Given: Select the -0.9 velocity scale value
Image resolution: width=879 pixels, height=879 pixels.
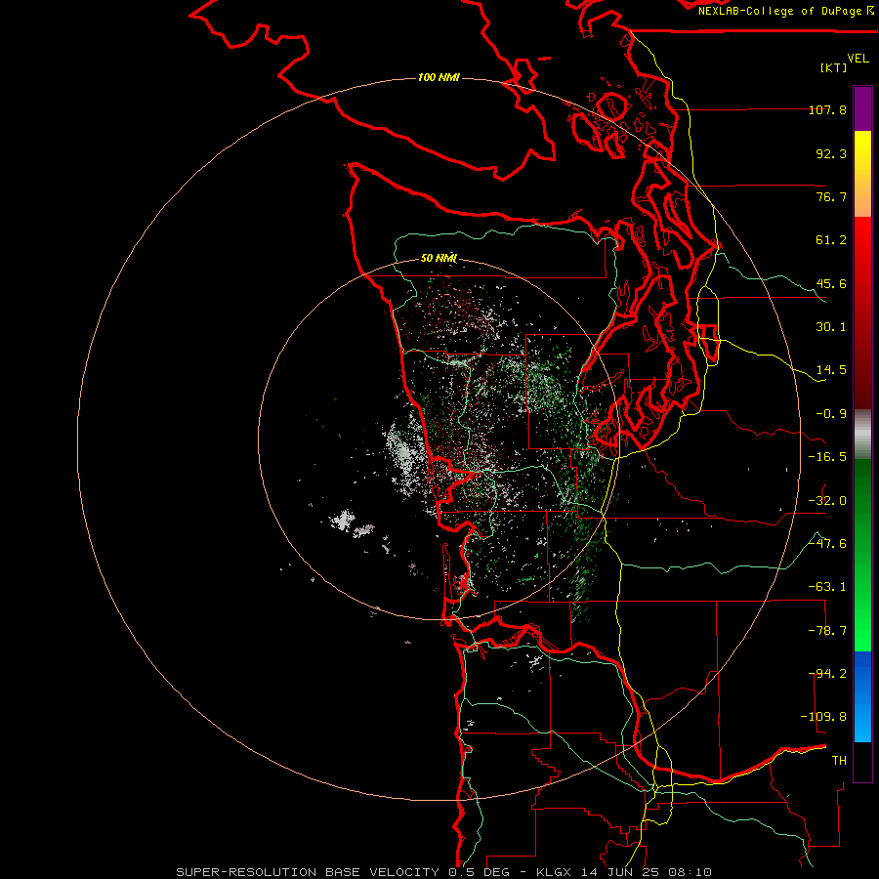Looking at the screenshot, I should pos(831,414).
